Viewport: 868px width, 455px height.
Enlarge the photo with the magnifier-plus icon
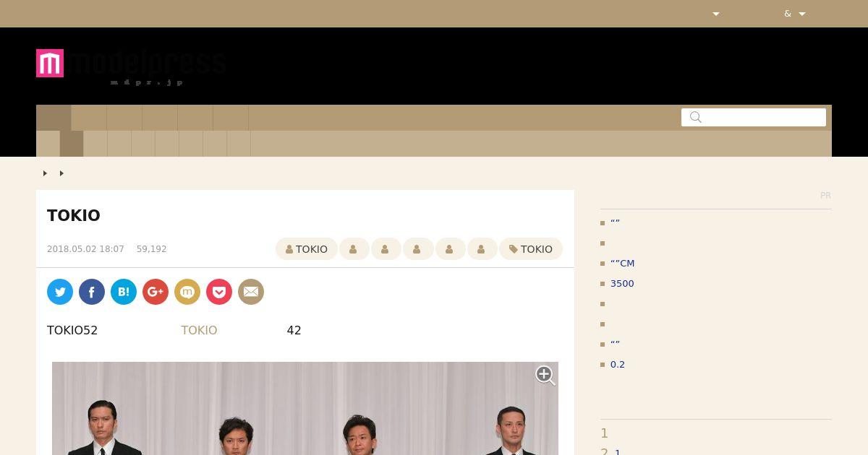point(545,375)
